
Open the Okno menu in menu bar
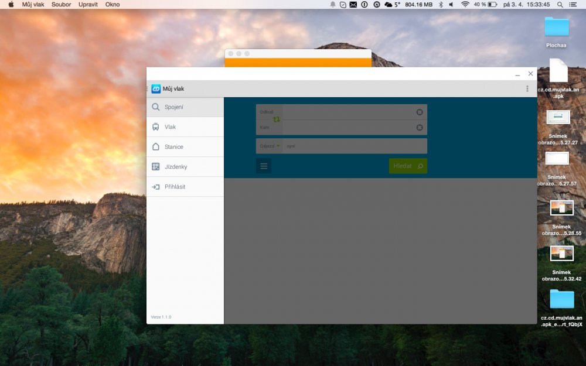(x=113, y=4)
